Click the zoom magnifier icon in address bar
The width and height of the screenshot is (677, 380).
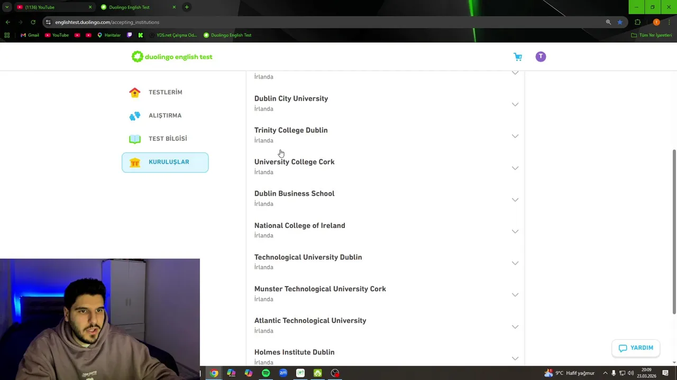coord(608,22)
